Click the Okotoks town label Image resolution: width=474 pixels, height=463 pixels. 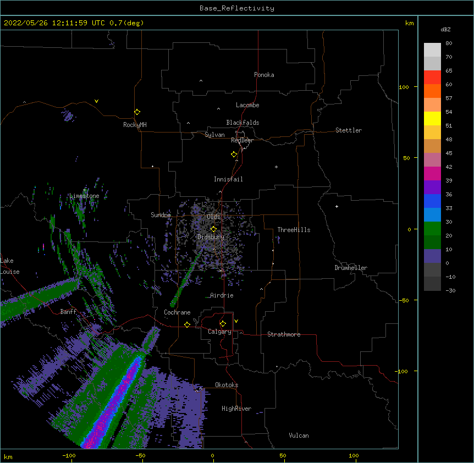(x=227, y=385)
